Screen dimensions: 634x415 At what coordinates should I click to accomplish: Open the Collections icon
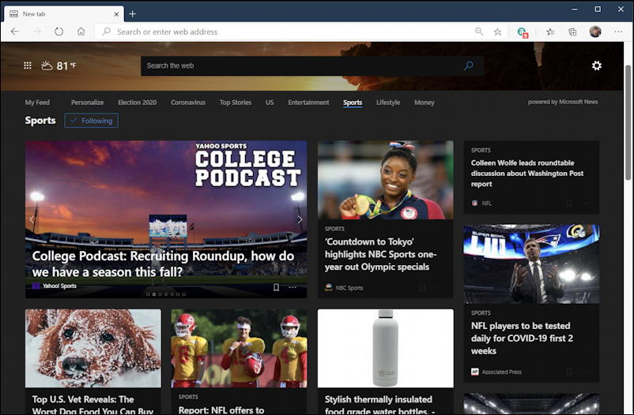pos(572,32)
